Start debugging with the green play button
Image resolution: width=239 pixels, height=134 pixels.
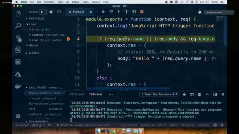(42, 12)
